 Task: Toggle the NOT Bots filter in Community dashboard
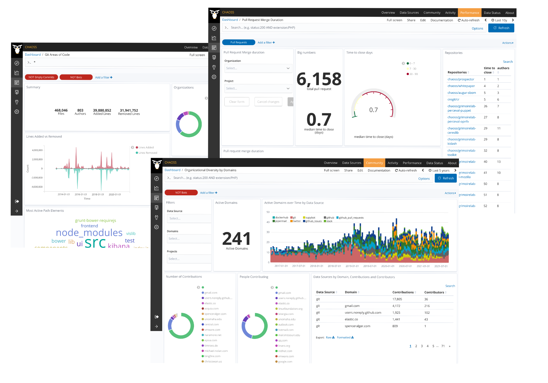tap(181, 193)
